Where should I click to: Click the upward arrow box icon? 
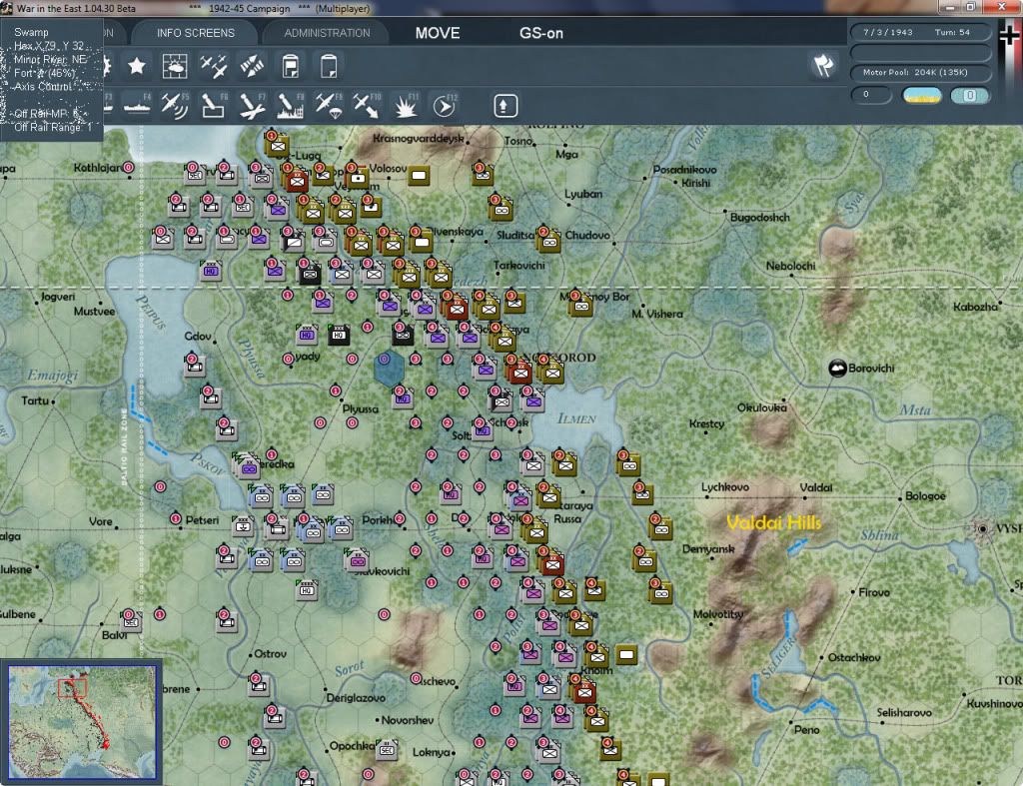coord(506,106)
